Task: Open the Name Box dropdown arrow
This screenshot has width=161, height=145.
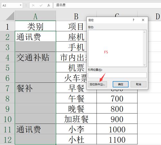Action: 21,5
